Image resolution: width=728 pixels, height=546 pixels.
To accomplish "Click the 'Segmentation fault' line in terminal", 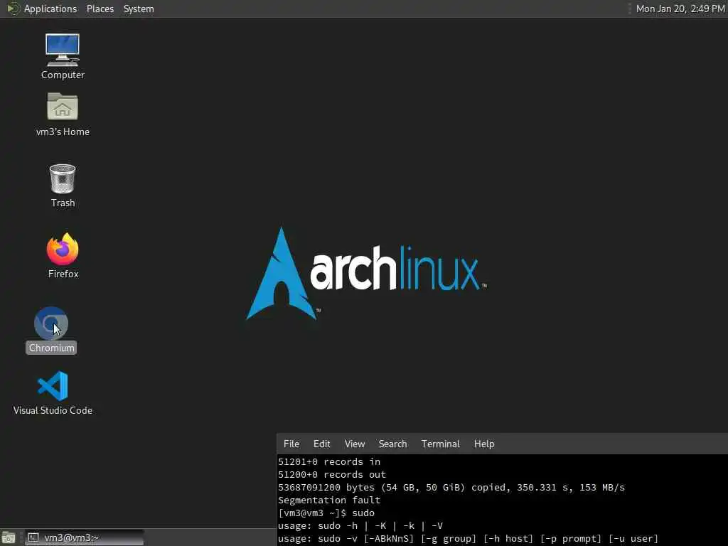I will (x=329, y=500).
